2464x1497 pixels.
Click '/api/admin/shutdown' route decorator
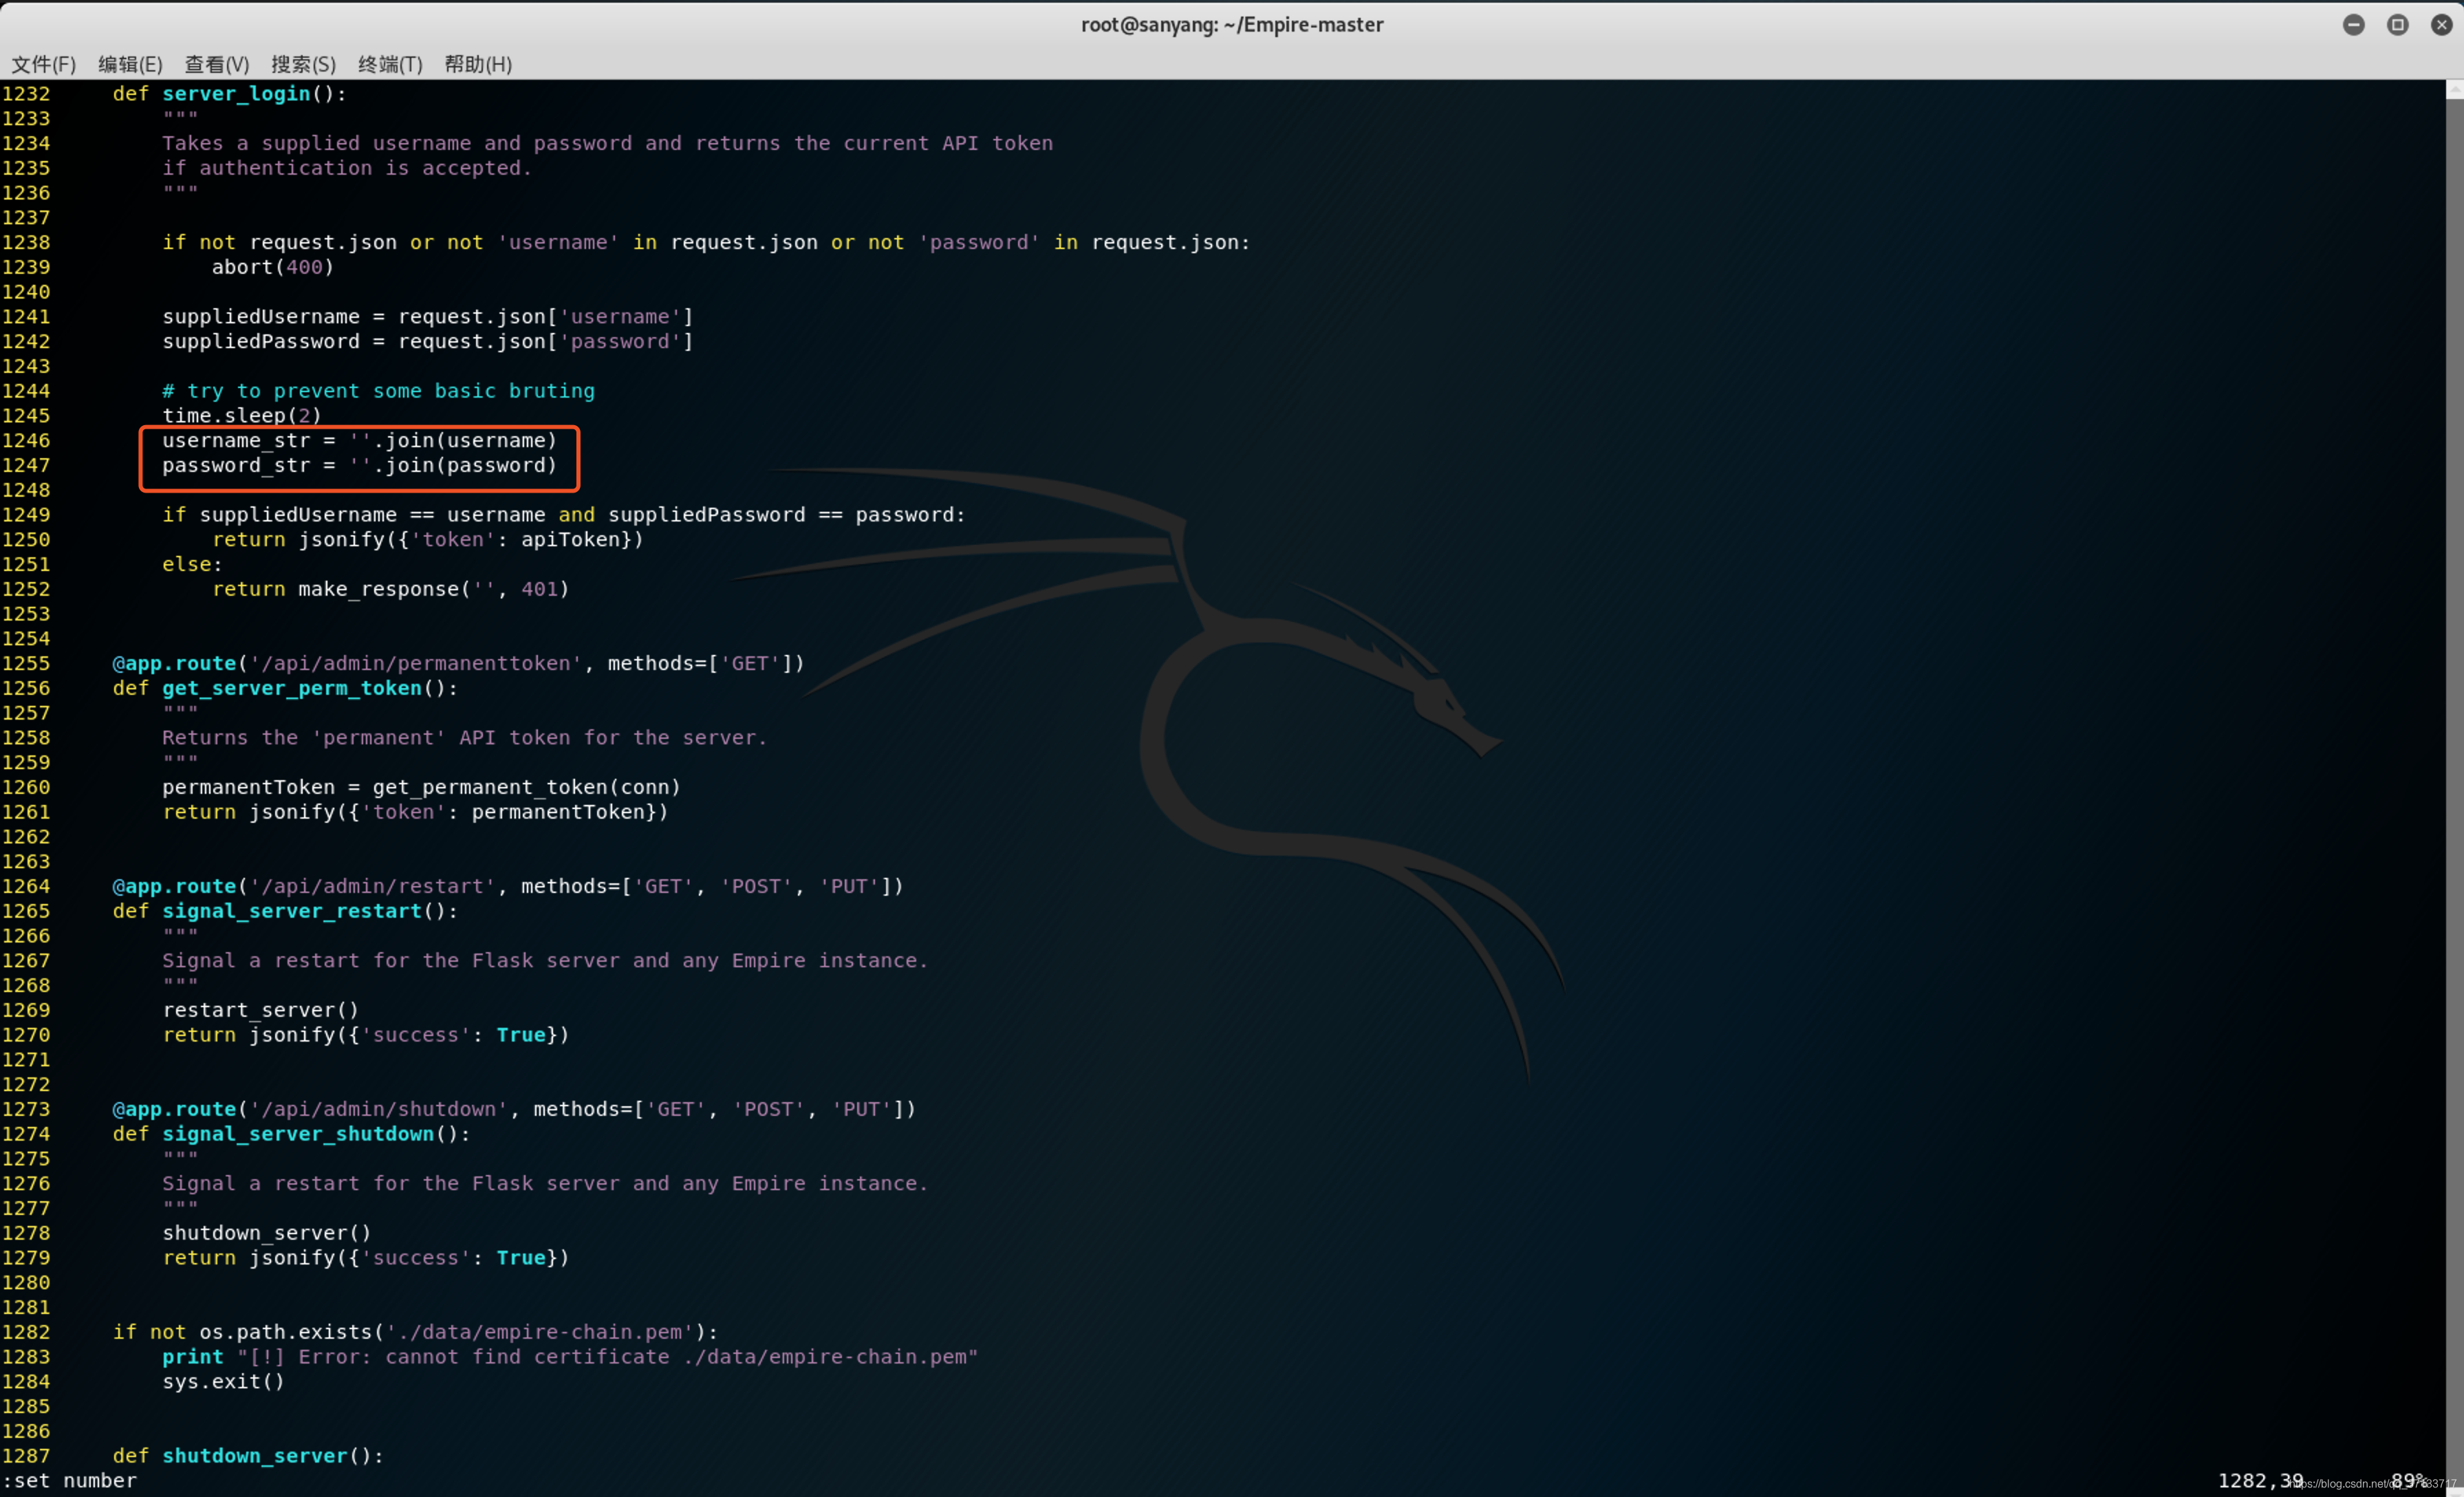click(514, 1109)
